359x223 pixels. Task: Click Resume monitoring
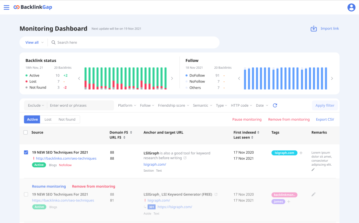point(49,186)
